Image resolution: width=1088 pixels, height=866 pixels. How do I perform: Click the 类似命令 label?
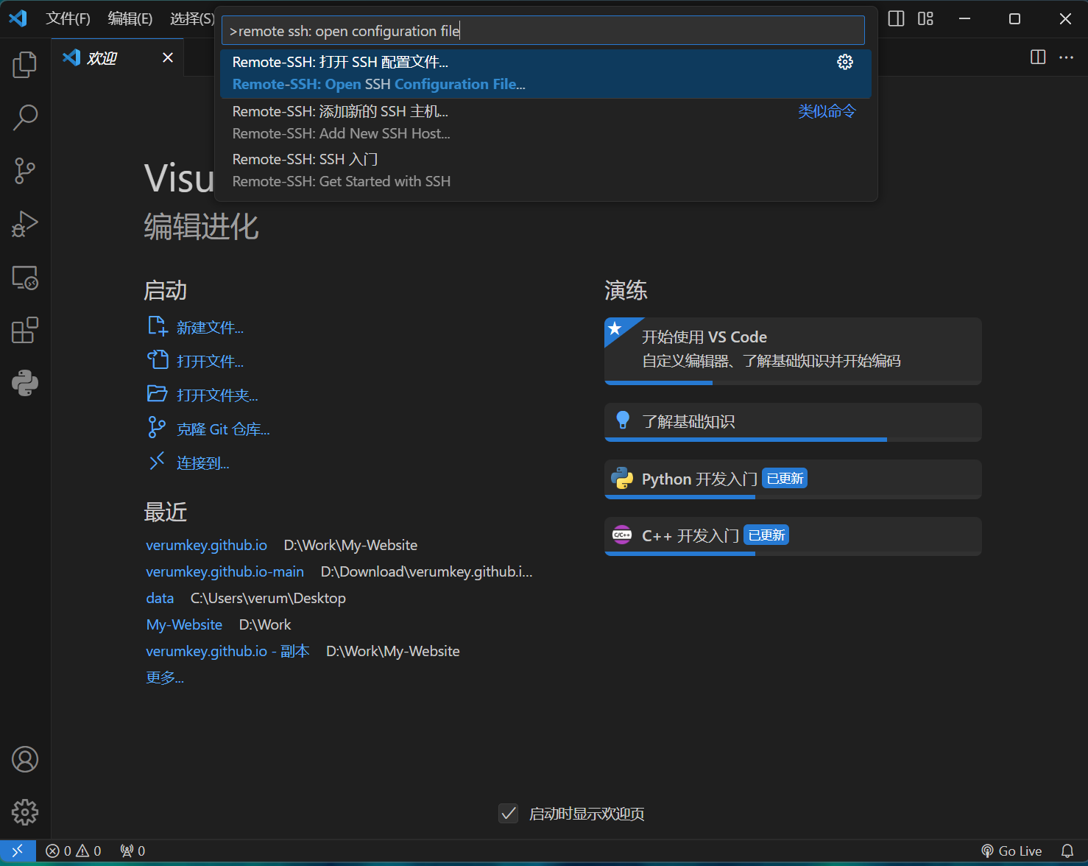pyautogui.click(x=827, y=111)
